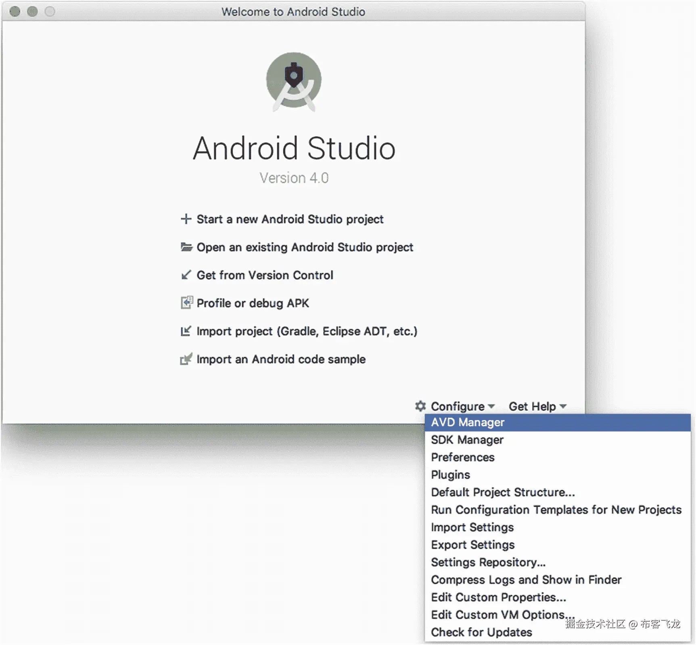Click the Import Android code sample icon
Viewport: 696px width, 645px height.
coord(186,359)
